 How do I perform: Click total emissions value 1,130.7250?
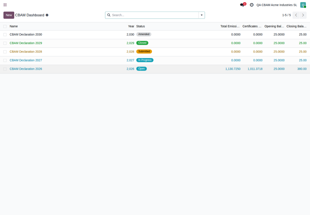pyautogui.click(x=233, y=69)
